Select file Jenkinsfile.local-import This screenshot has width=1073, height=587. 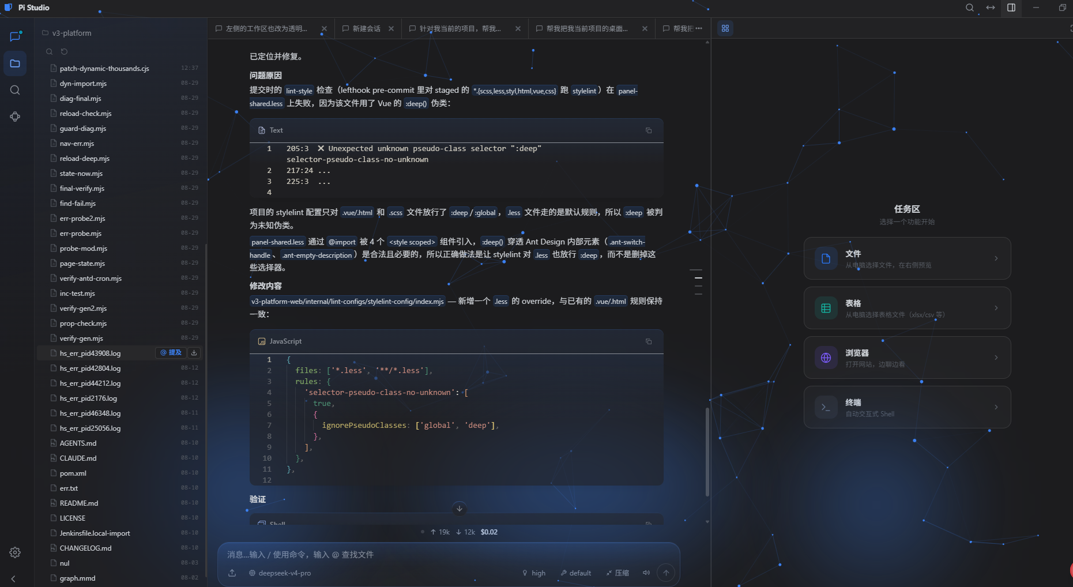click(x=119, y=533)
